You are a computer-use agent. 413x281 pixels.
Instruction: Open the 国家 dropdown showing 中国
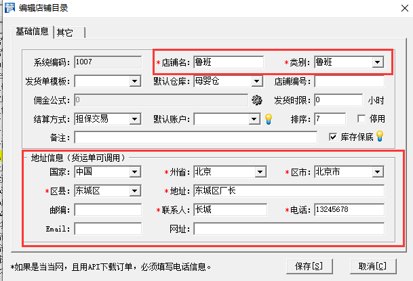pyautogui.click(x=134, y=172)
